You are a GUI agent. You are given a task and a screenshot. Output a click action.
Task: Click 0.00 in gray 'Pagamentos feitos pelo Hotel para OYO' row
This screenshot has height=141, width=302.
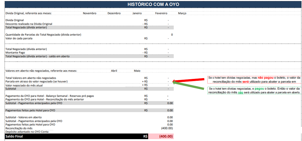click(170, 110)
